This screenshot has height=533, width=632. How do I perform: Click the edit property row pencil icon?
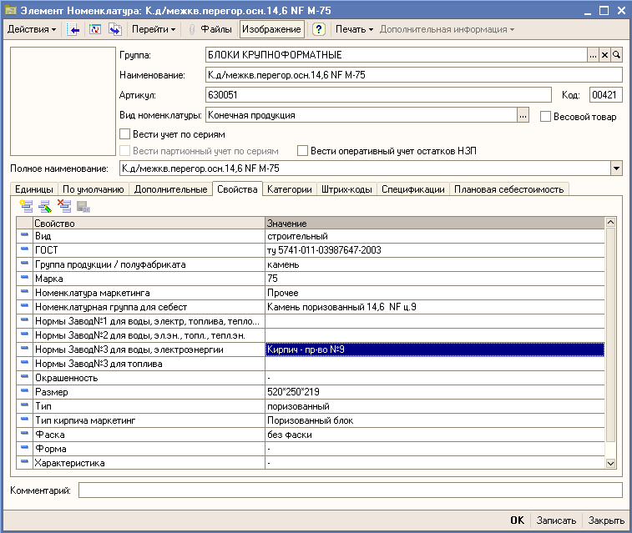(x=45, y=207)
